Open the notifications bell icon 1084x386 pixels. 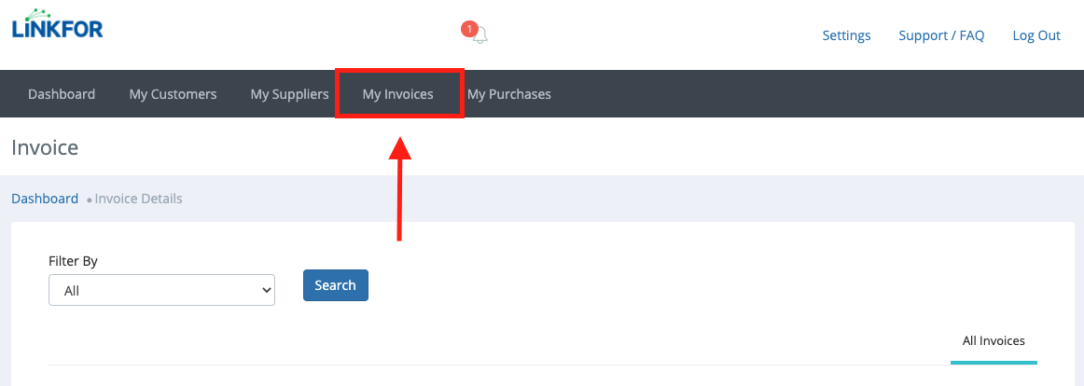point(479,35)
